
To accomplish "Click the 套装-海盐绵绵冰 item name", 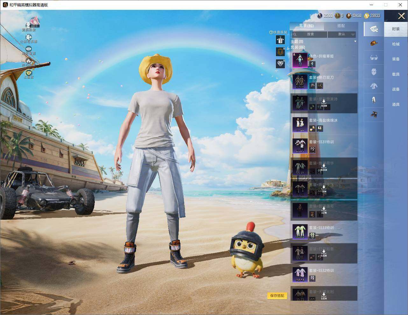I will click(x=323, y=120).
